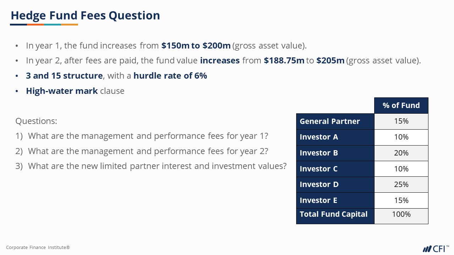Click the $188.75m figure in year 2 bullet
Viewport: 454px width, 255px height.
coord(284,61)
